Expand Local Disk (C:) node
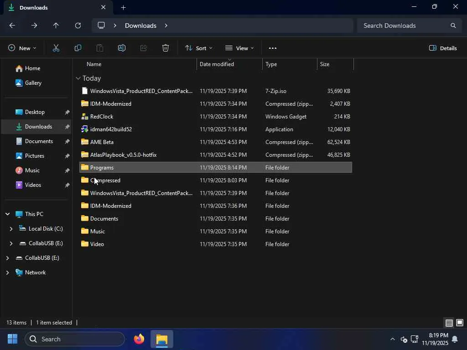The height and width of the screenshot is (350, 467). coord(11,229)
